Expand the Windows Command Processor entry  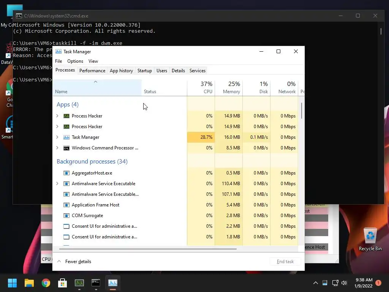coord(57,148)
